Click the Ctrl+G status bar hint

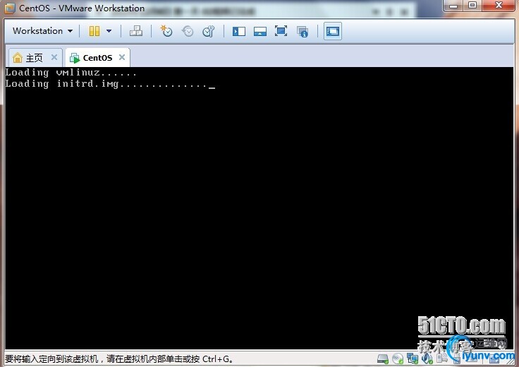tap(119, 359)
